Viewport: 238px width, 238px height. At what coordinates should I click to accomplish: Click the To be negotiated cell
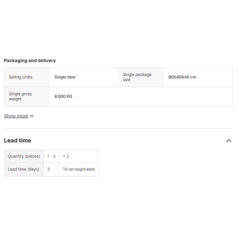coord(79,169)
